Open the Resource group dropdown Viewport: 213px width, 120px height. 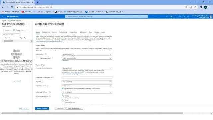pyautogui.click(x=87, y=58)
